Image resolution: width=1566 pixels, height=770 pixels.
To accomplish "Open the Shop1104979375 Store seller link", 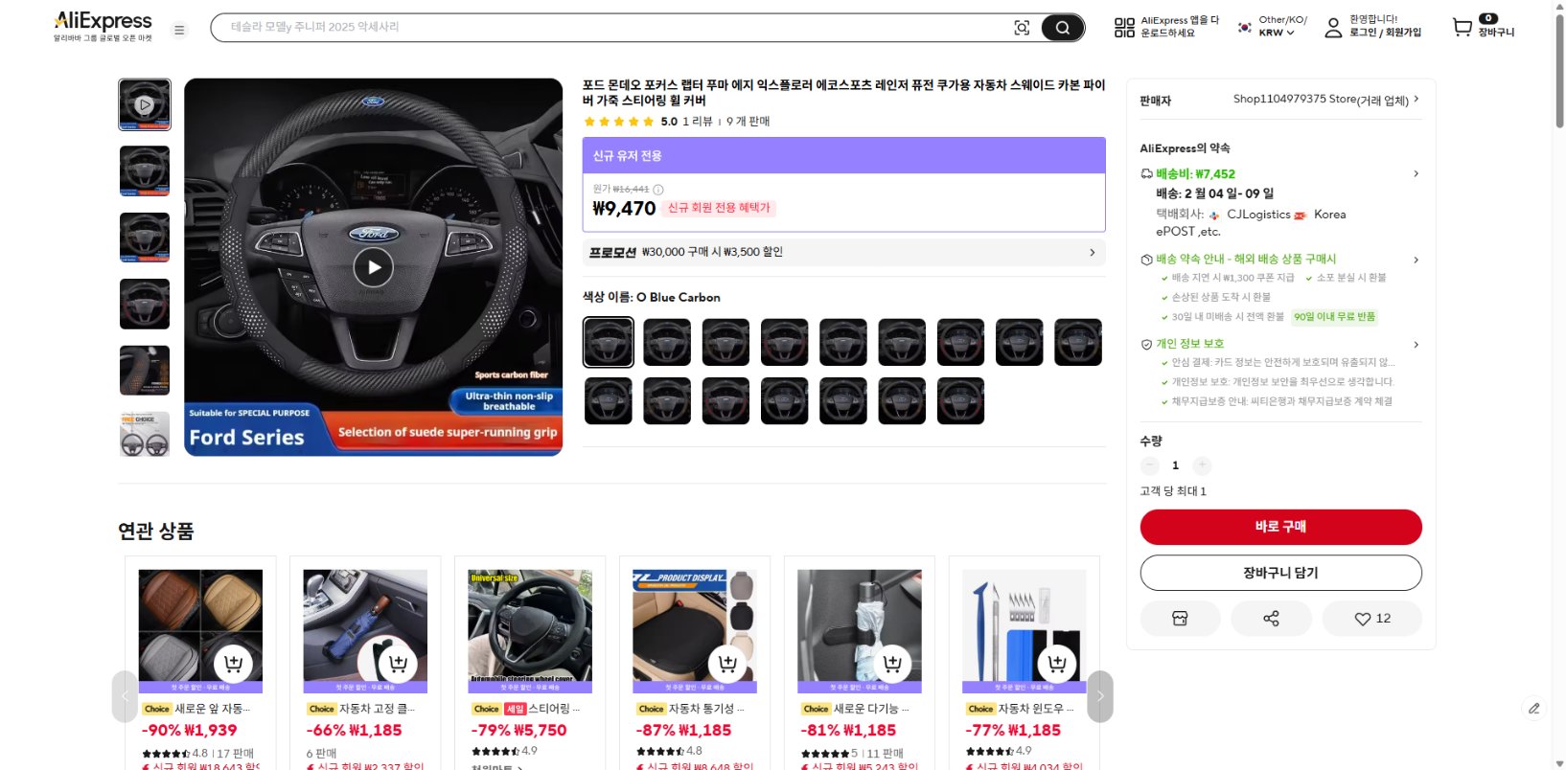I will click(1325, 100).
